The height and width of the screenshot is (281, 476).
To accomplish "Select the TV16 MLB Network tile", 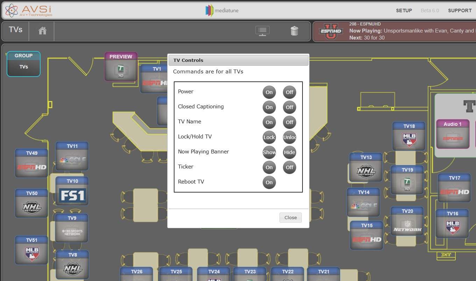I will [452, 224].
